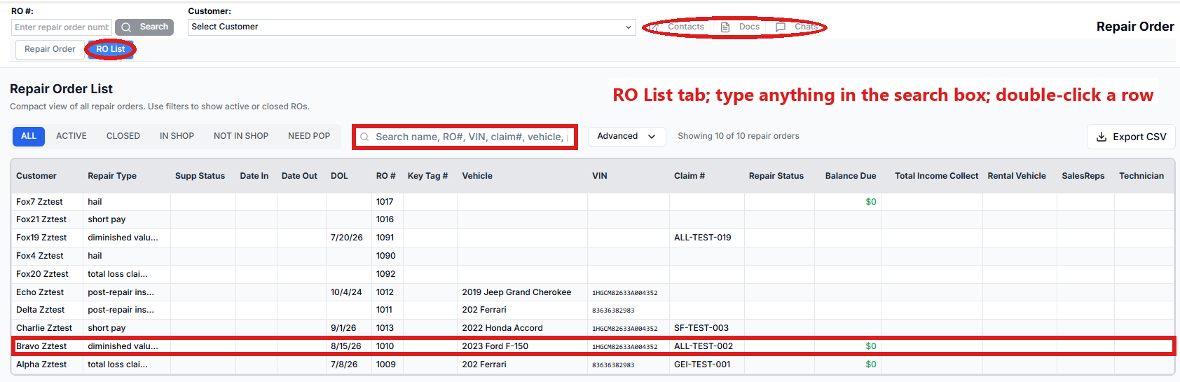Image resolution: width=1180 pixels, height=382 pixels.
Task: Sort by the Date In column header
Action: pos(254,176)
